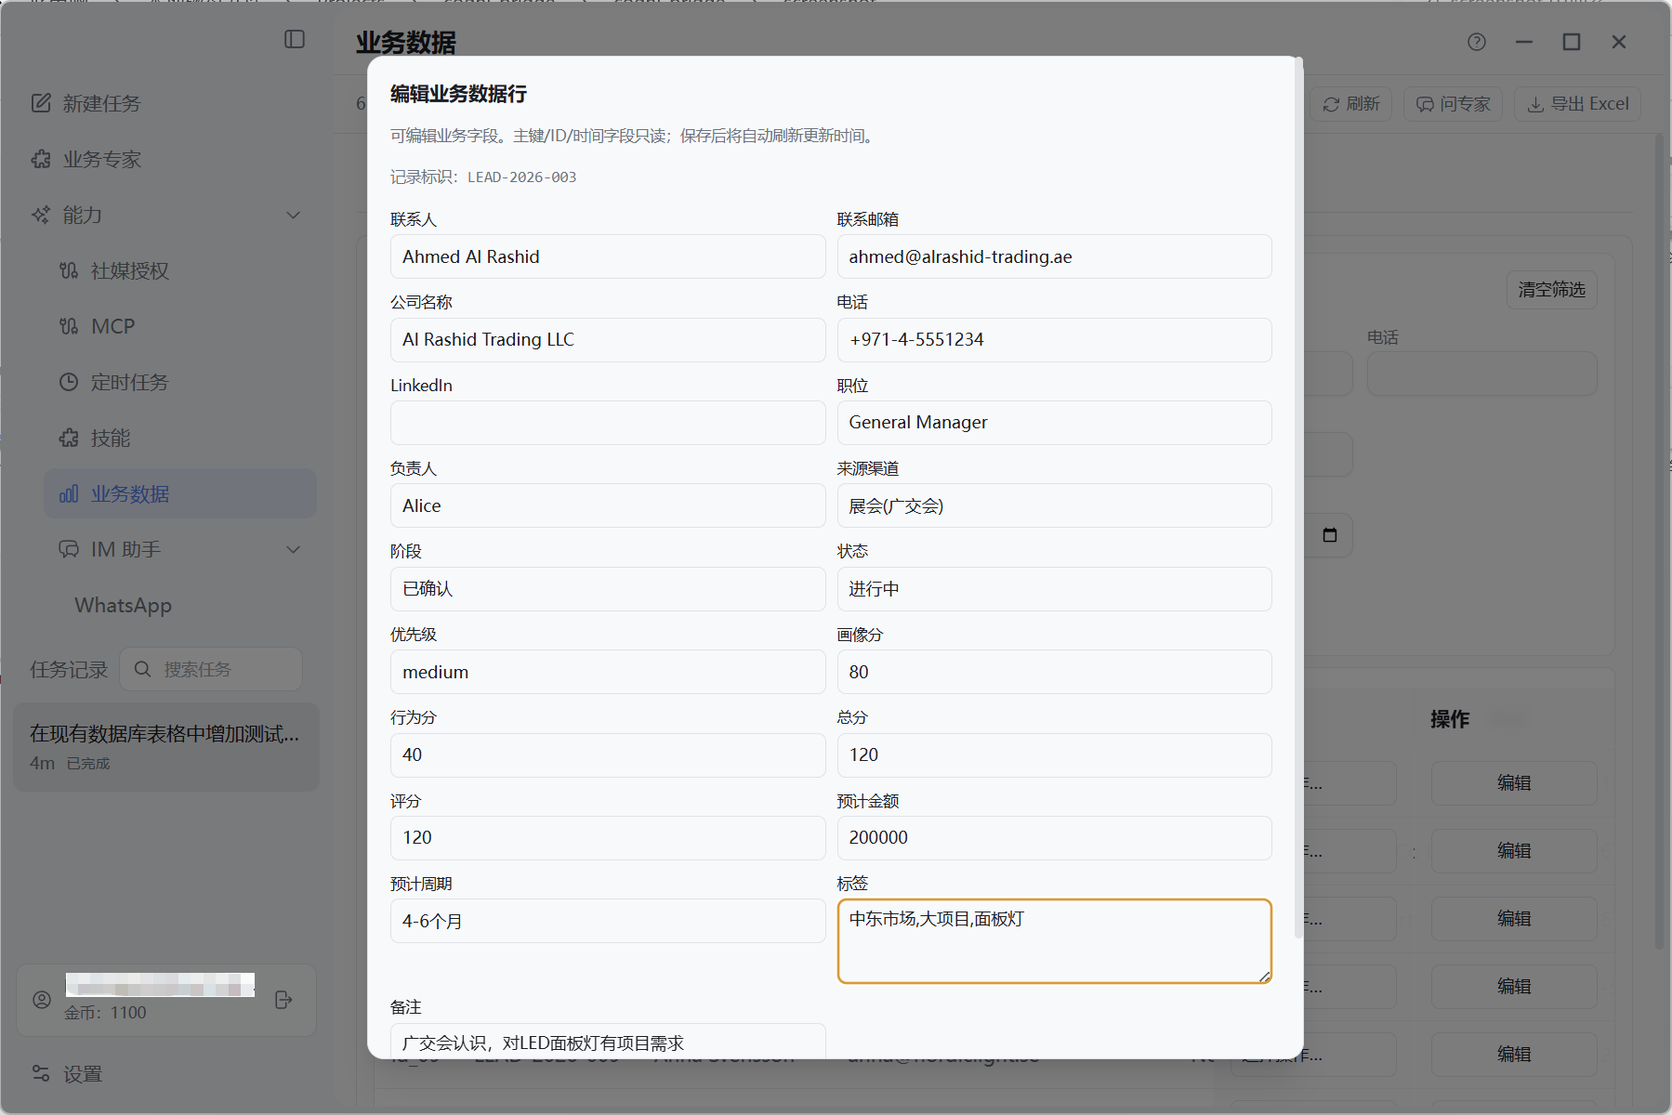Click the 公司名称 field
Screen dimensions: 1672x1115
pos(608,340)
